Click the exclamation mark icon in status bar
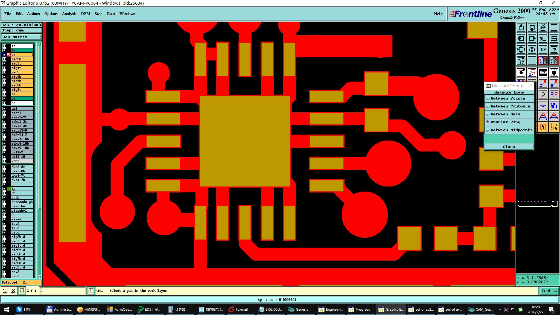The height and width of the screenshot is (315, 560). [x=91, y=291]
